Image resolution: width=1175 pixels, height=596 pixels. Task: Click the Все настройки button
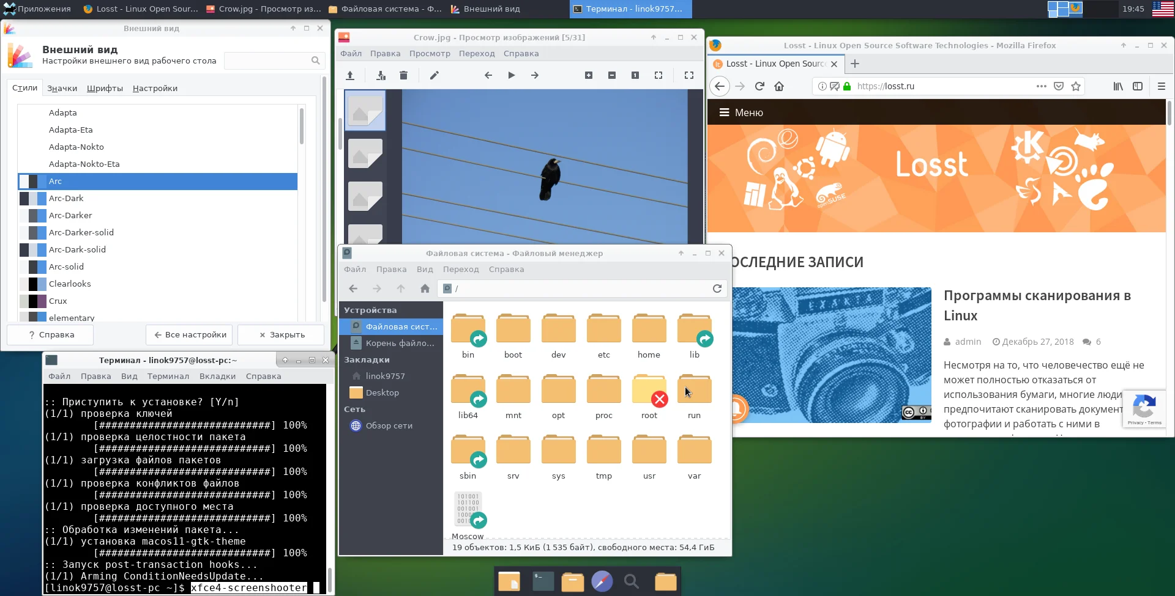(x=190, y=334)
